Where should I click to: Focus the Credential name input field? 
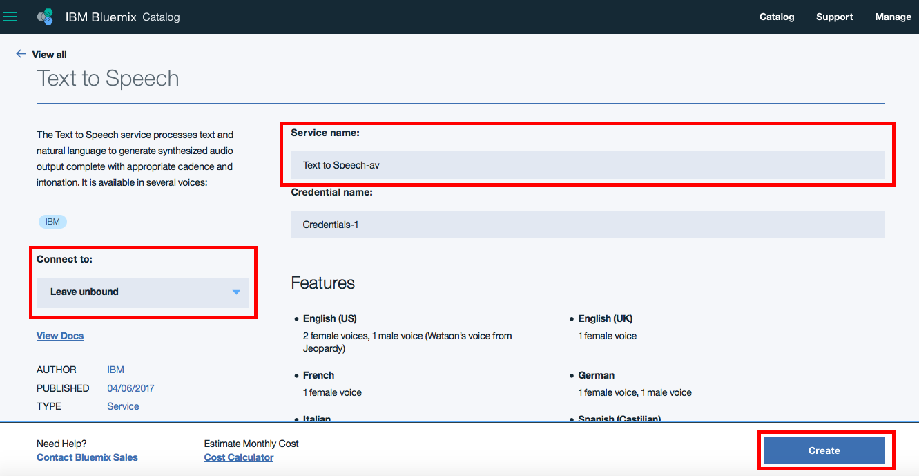[588, 225]
